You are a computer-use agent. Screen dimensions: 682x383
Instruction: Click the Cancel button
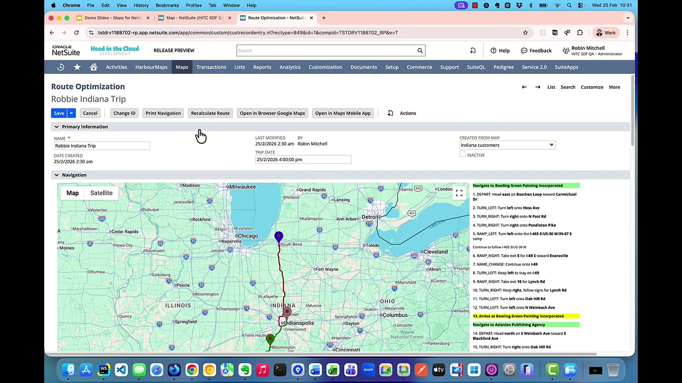coord(90,113)
